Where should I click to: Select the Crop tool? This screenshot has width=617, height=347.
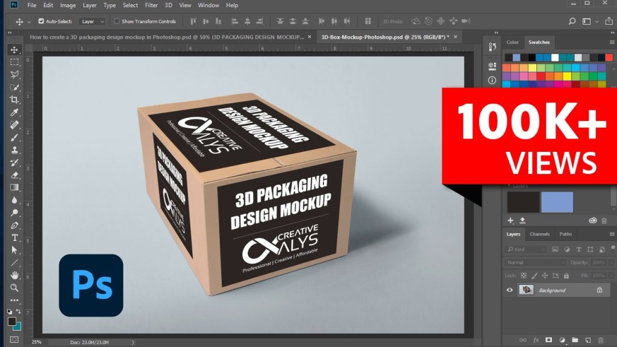[x=14, y=100]
